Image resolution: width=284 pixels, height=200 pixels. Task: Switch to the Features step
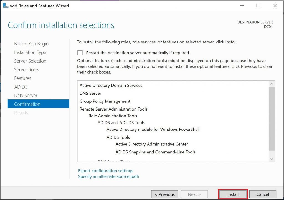[22, 78]
